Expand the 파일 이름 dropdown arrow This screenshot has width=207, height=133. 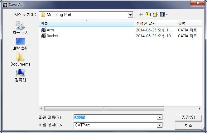click(x=160, y=117)
